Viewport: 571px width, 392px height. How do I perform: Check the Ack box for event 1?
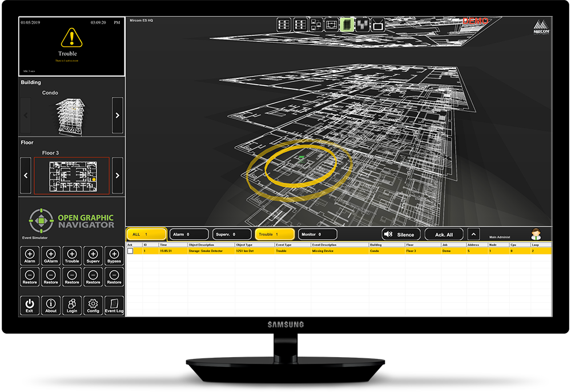130,250
